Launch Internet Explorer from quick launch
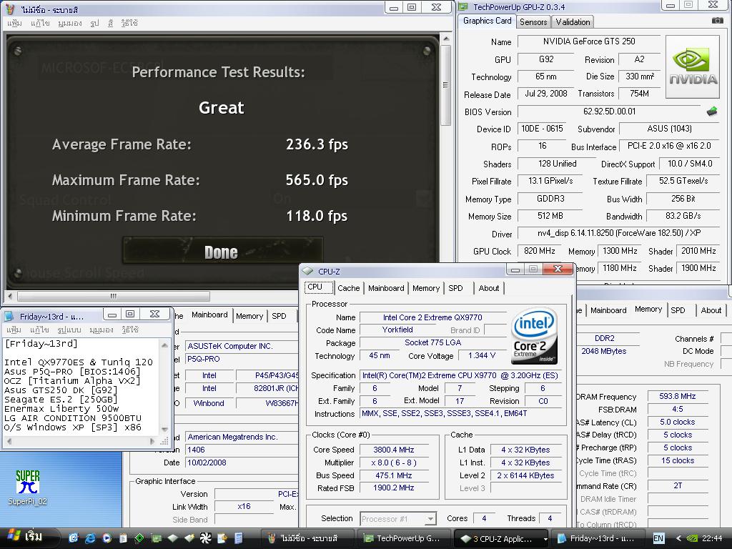The width and height of the screenshot is (732, 549). (89, 538)
